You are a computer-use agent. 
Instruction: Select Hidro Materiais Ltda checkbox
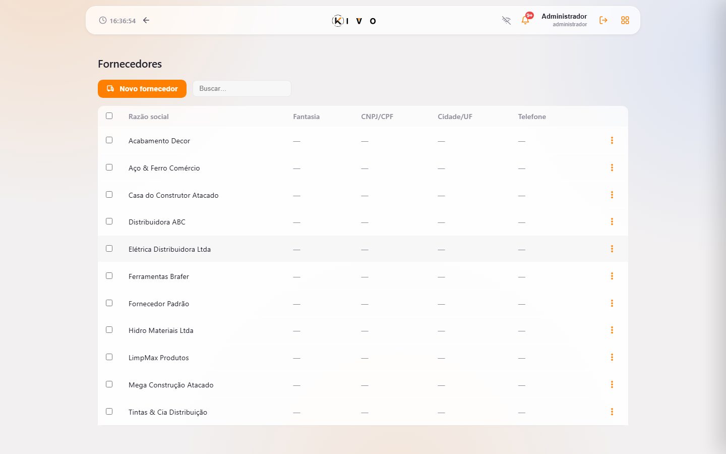pos(109,329)
